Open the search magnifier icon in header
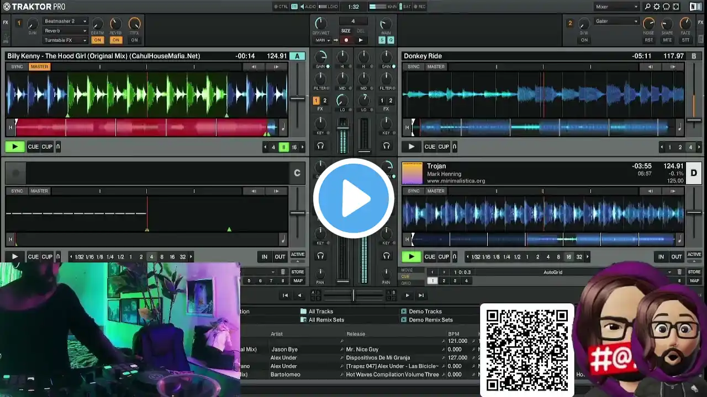Viewport: 707px width, 397px height. pyautogui.click(x=647, y=7)
